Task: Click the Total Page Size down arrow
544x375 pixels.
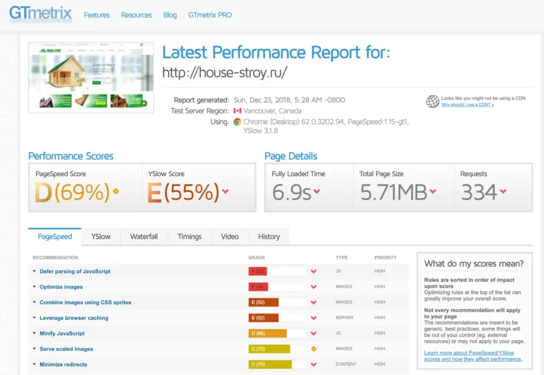Action: click(x=432, y=191)
